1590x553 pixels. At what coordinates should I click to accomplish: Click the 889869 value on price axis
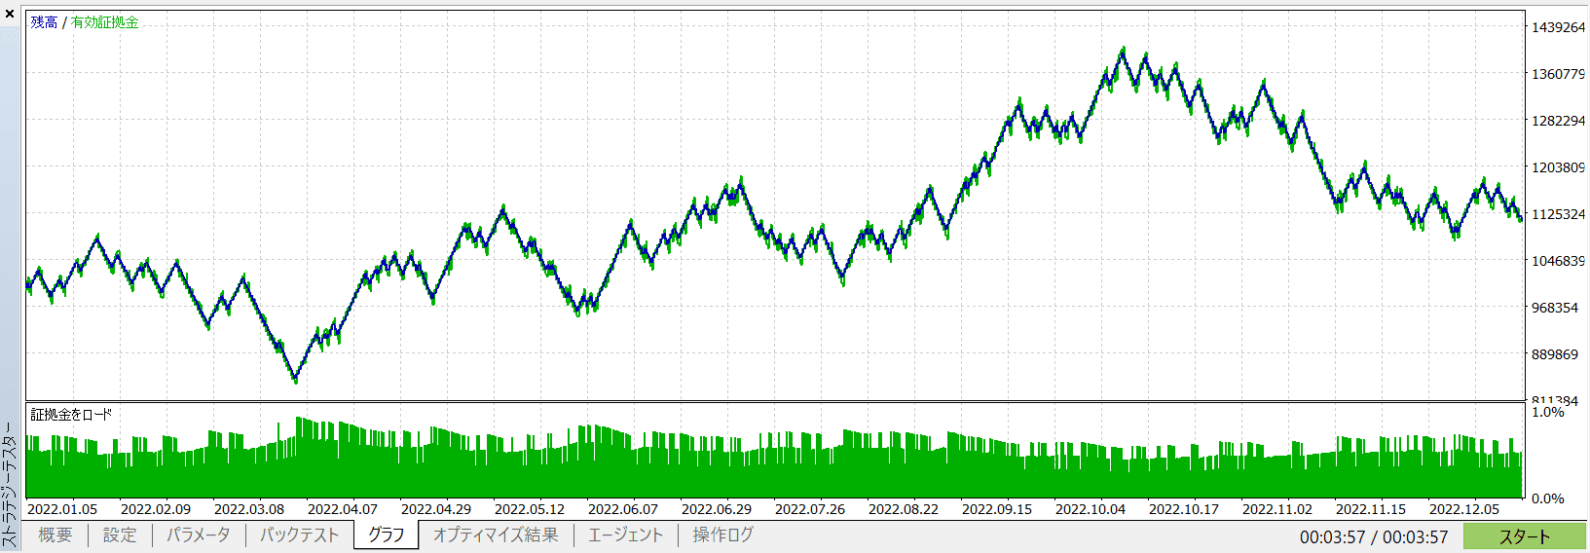(x=1555, y=354)
